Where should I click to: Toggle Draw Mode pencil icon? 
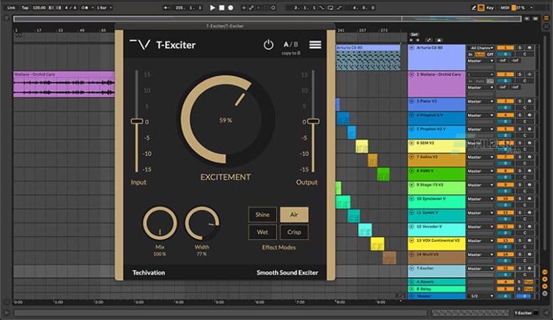click(x=474, y=7)
